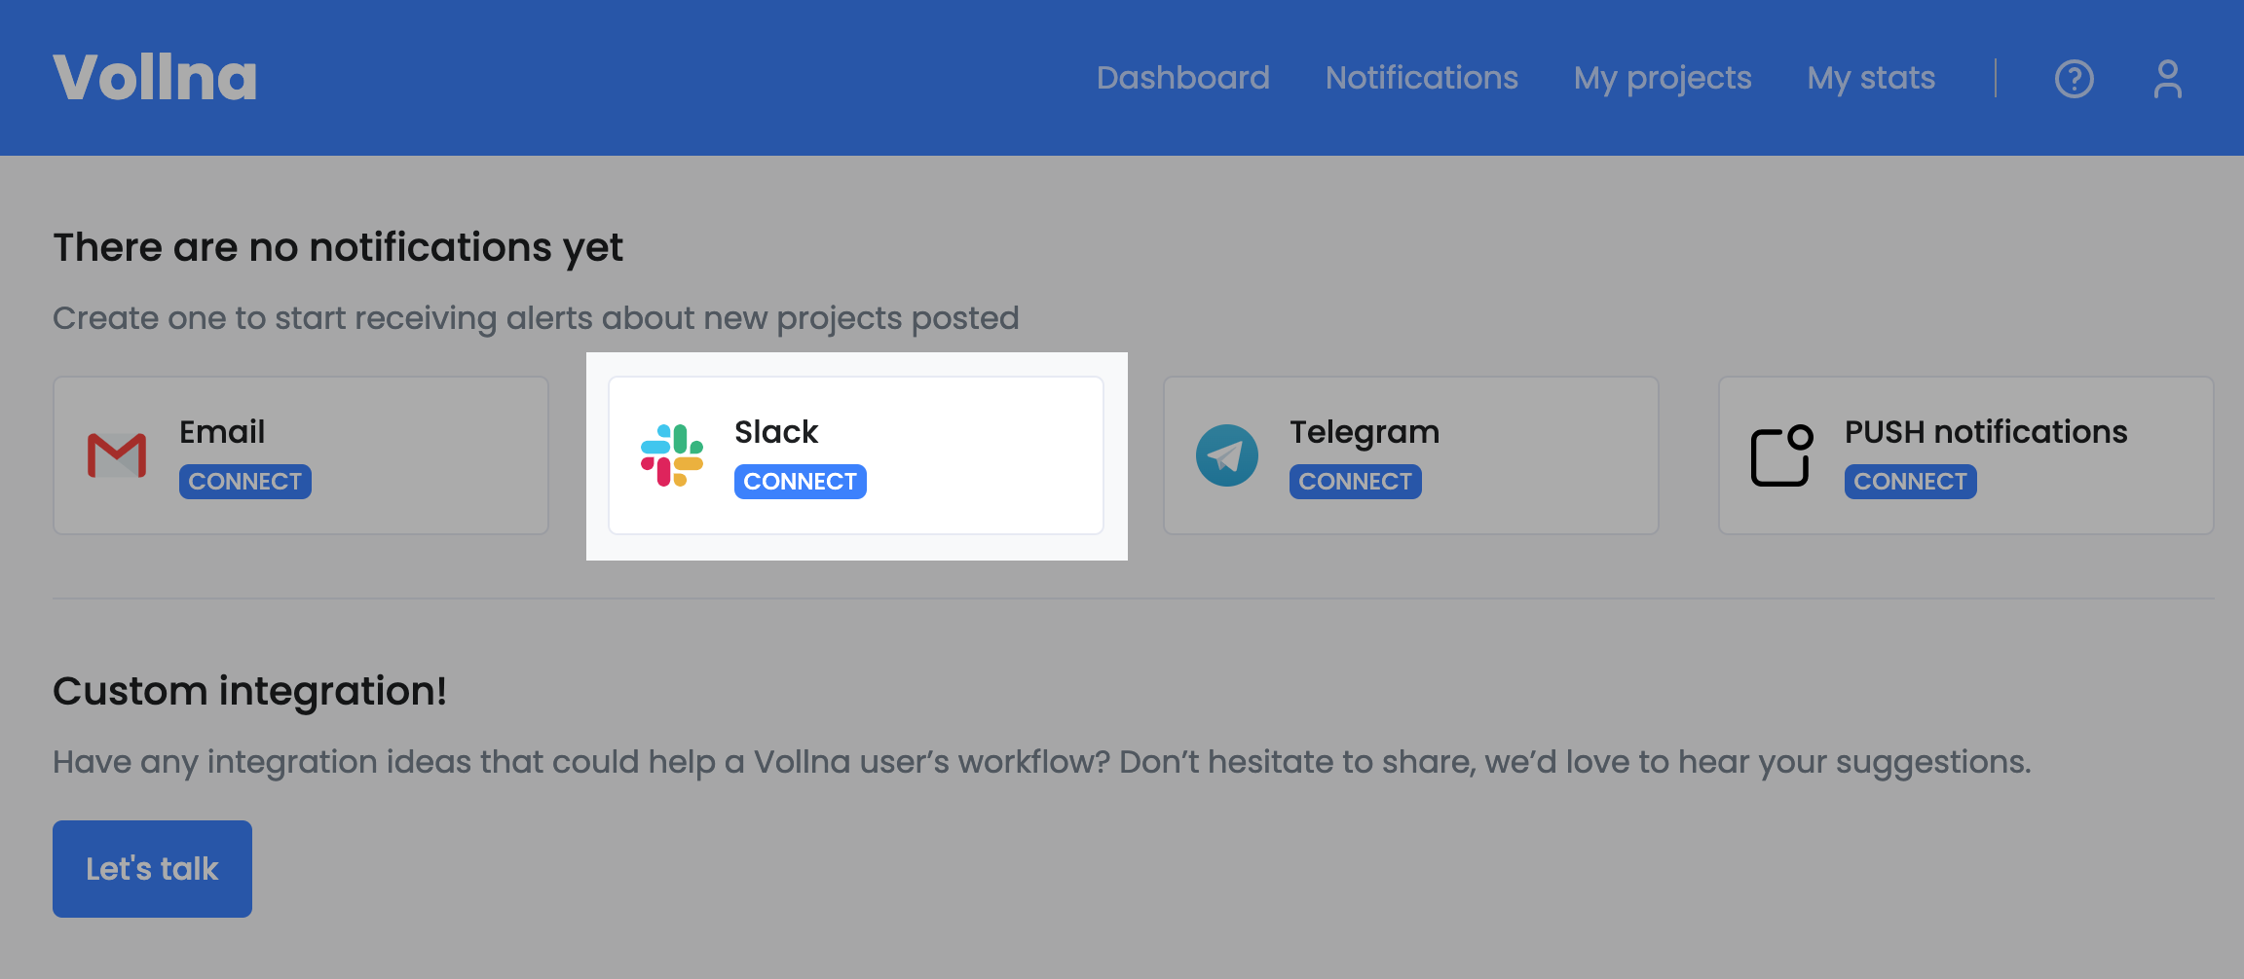
Task: Select the PUSH notifications card title
Action: coord(1985,431)
